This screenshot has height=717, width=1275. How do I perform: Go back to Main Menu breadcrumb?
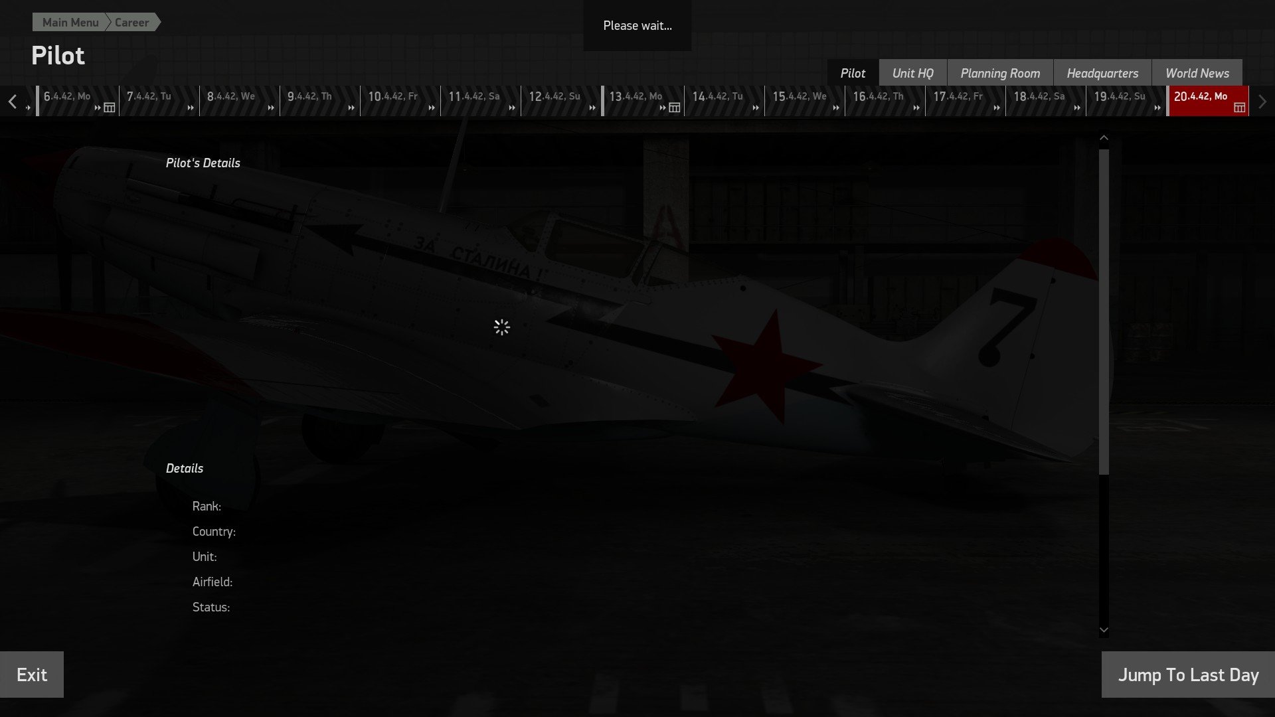[70, 23]
